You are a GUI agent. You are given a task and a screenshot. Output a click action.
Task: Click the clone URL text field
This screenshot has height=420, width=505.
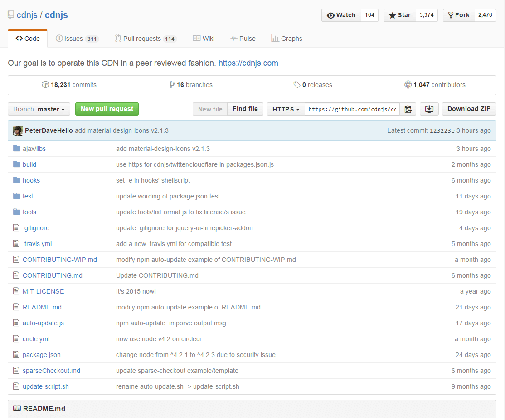(x=352, y=109)
